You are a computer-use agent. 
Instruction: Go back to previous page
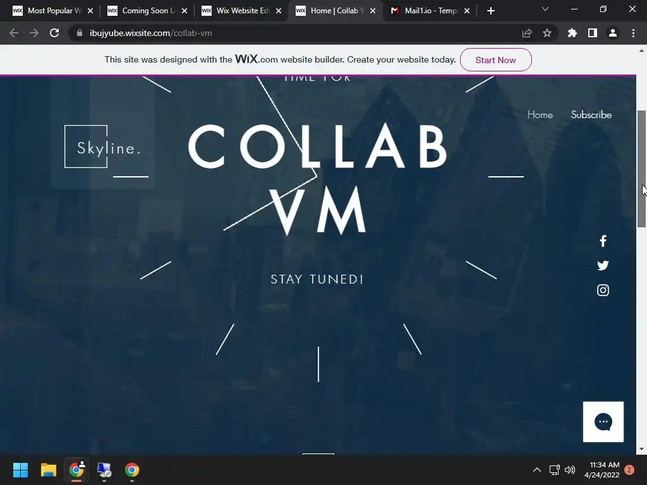(14, 33)
